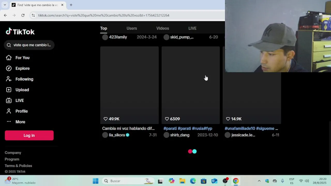Switch to the Users tab
Screen dimensions: 331x186
click(x=132, y=28)
